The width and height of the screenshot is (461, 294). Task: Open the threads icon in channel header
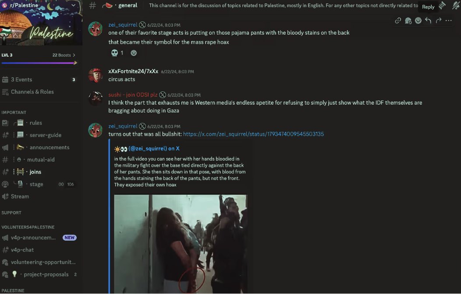click(442, 5)
